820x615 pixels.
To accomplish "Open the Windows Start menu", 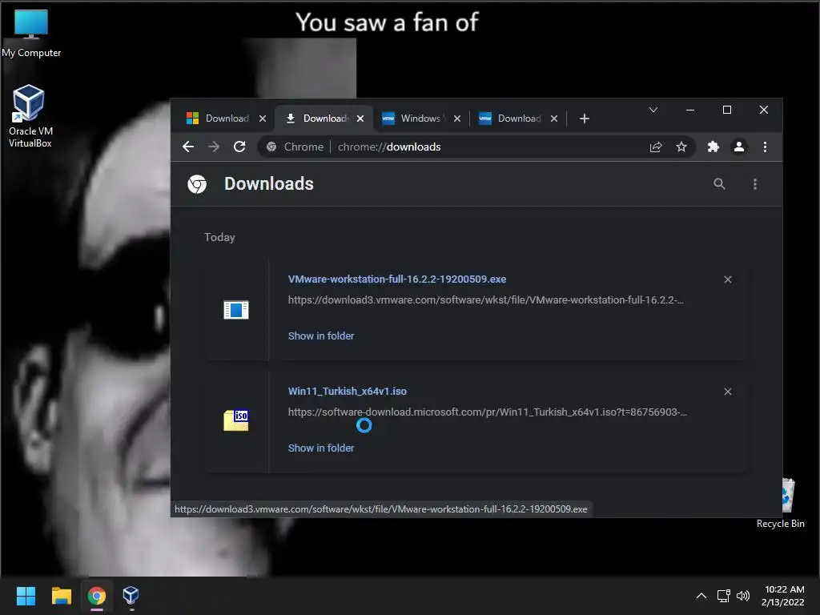I will point(26,596).
